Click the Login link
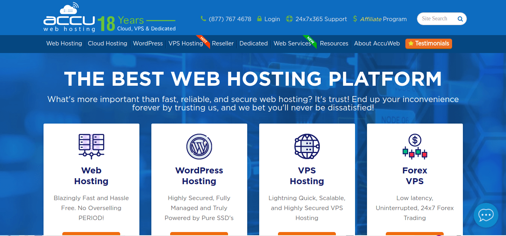Screen dimensions: 506x236 272,19
